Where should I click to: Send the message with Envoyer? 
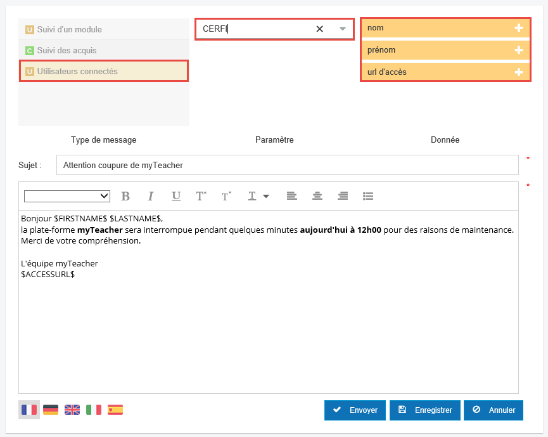[x=355, y=410]
